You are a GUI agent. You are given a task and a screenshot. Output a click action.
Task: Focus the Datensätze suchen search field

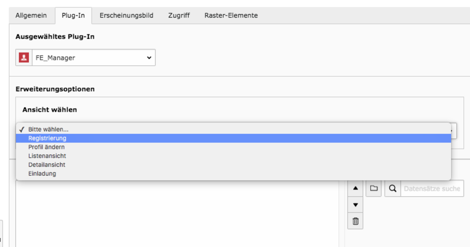(x=432, y=188)
